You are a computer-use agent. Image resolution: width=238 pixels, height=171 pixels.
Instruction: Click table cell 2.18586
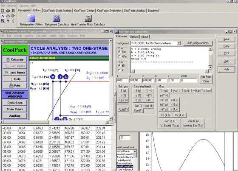(x=57, y=147)
